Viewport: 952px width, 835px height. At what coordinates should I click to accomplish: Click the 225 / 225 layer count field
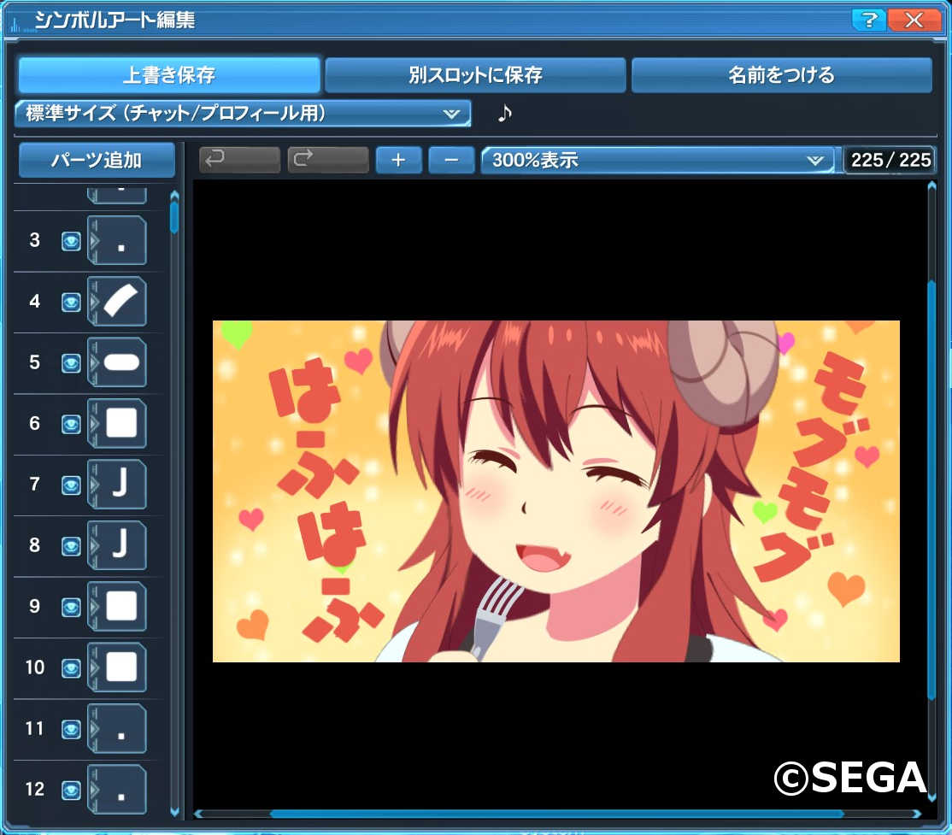click(890, 161)
